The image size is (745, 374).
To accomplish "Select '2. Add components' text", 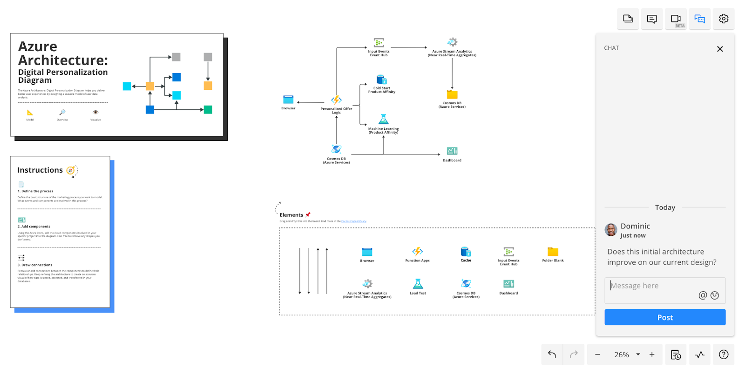I will [34, 227].
